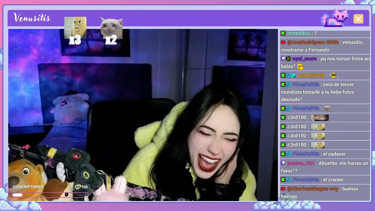375x211 pixels.
Task: Click the thinking emoji in nyul_more's message
Action: (x=300, y=67)
